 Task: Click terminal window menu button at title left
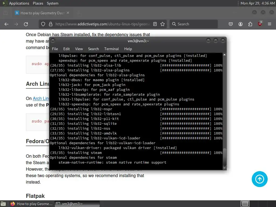point(53,40)
